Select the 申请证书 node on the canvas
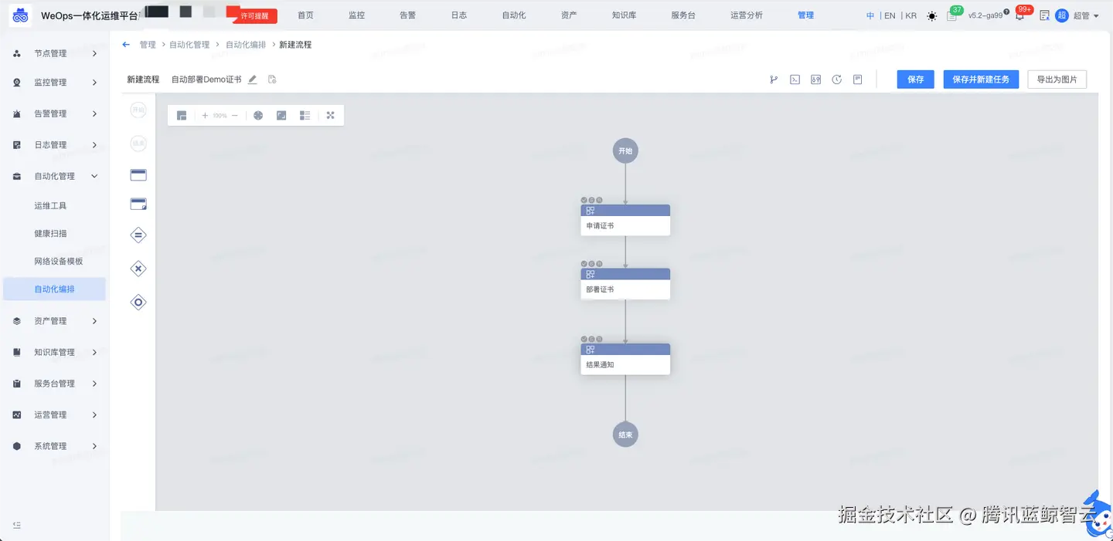1113x541 pixels. coord(625,220)
